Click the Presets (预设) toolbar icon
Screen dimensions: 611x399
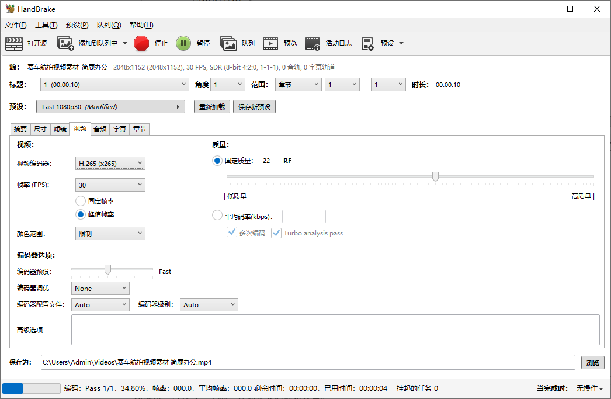[367, 43]
